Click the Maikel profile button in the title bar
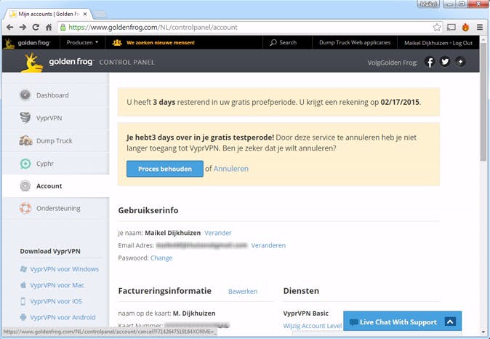The image size is (490, 339). [x=428, y=4]
